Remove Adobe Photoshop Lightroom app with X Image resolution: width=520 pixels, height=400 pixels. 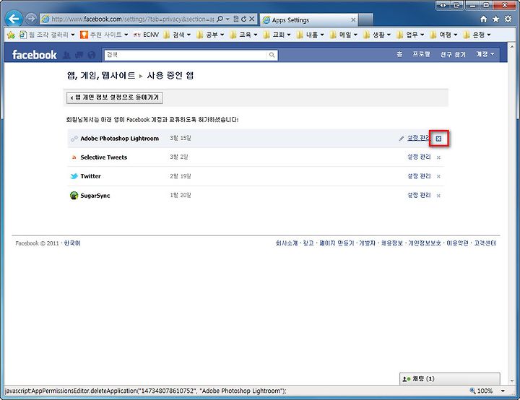(x=438, y=139)
